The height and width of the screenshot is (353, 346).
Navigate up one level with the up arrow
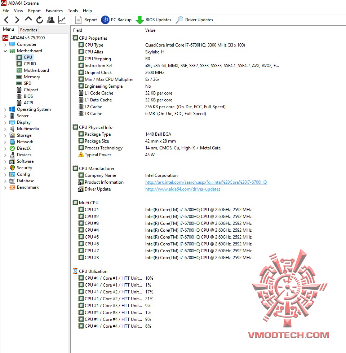(x=28, y=19)
